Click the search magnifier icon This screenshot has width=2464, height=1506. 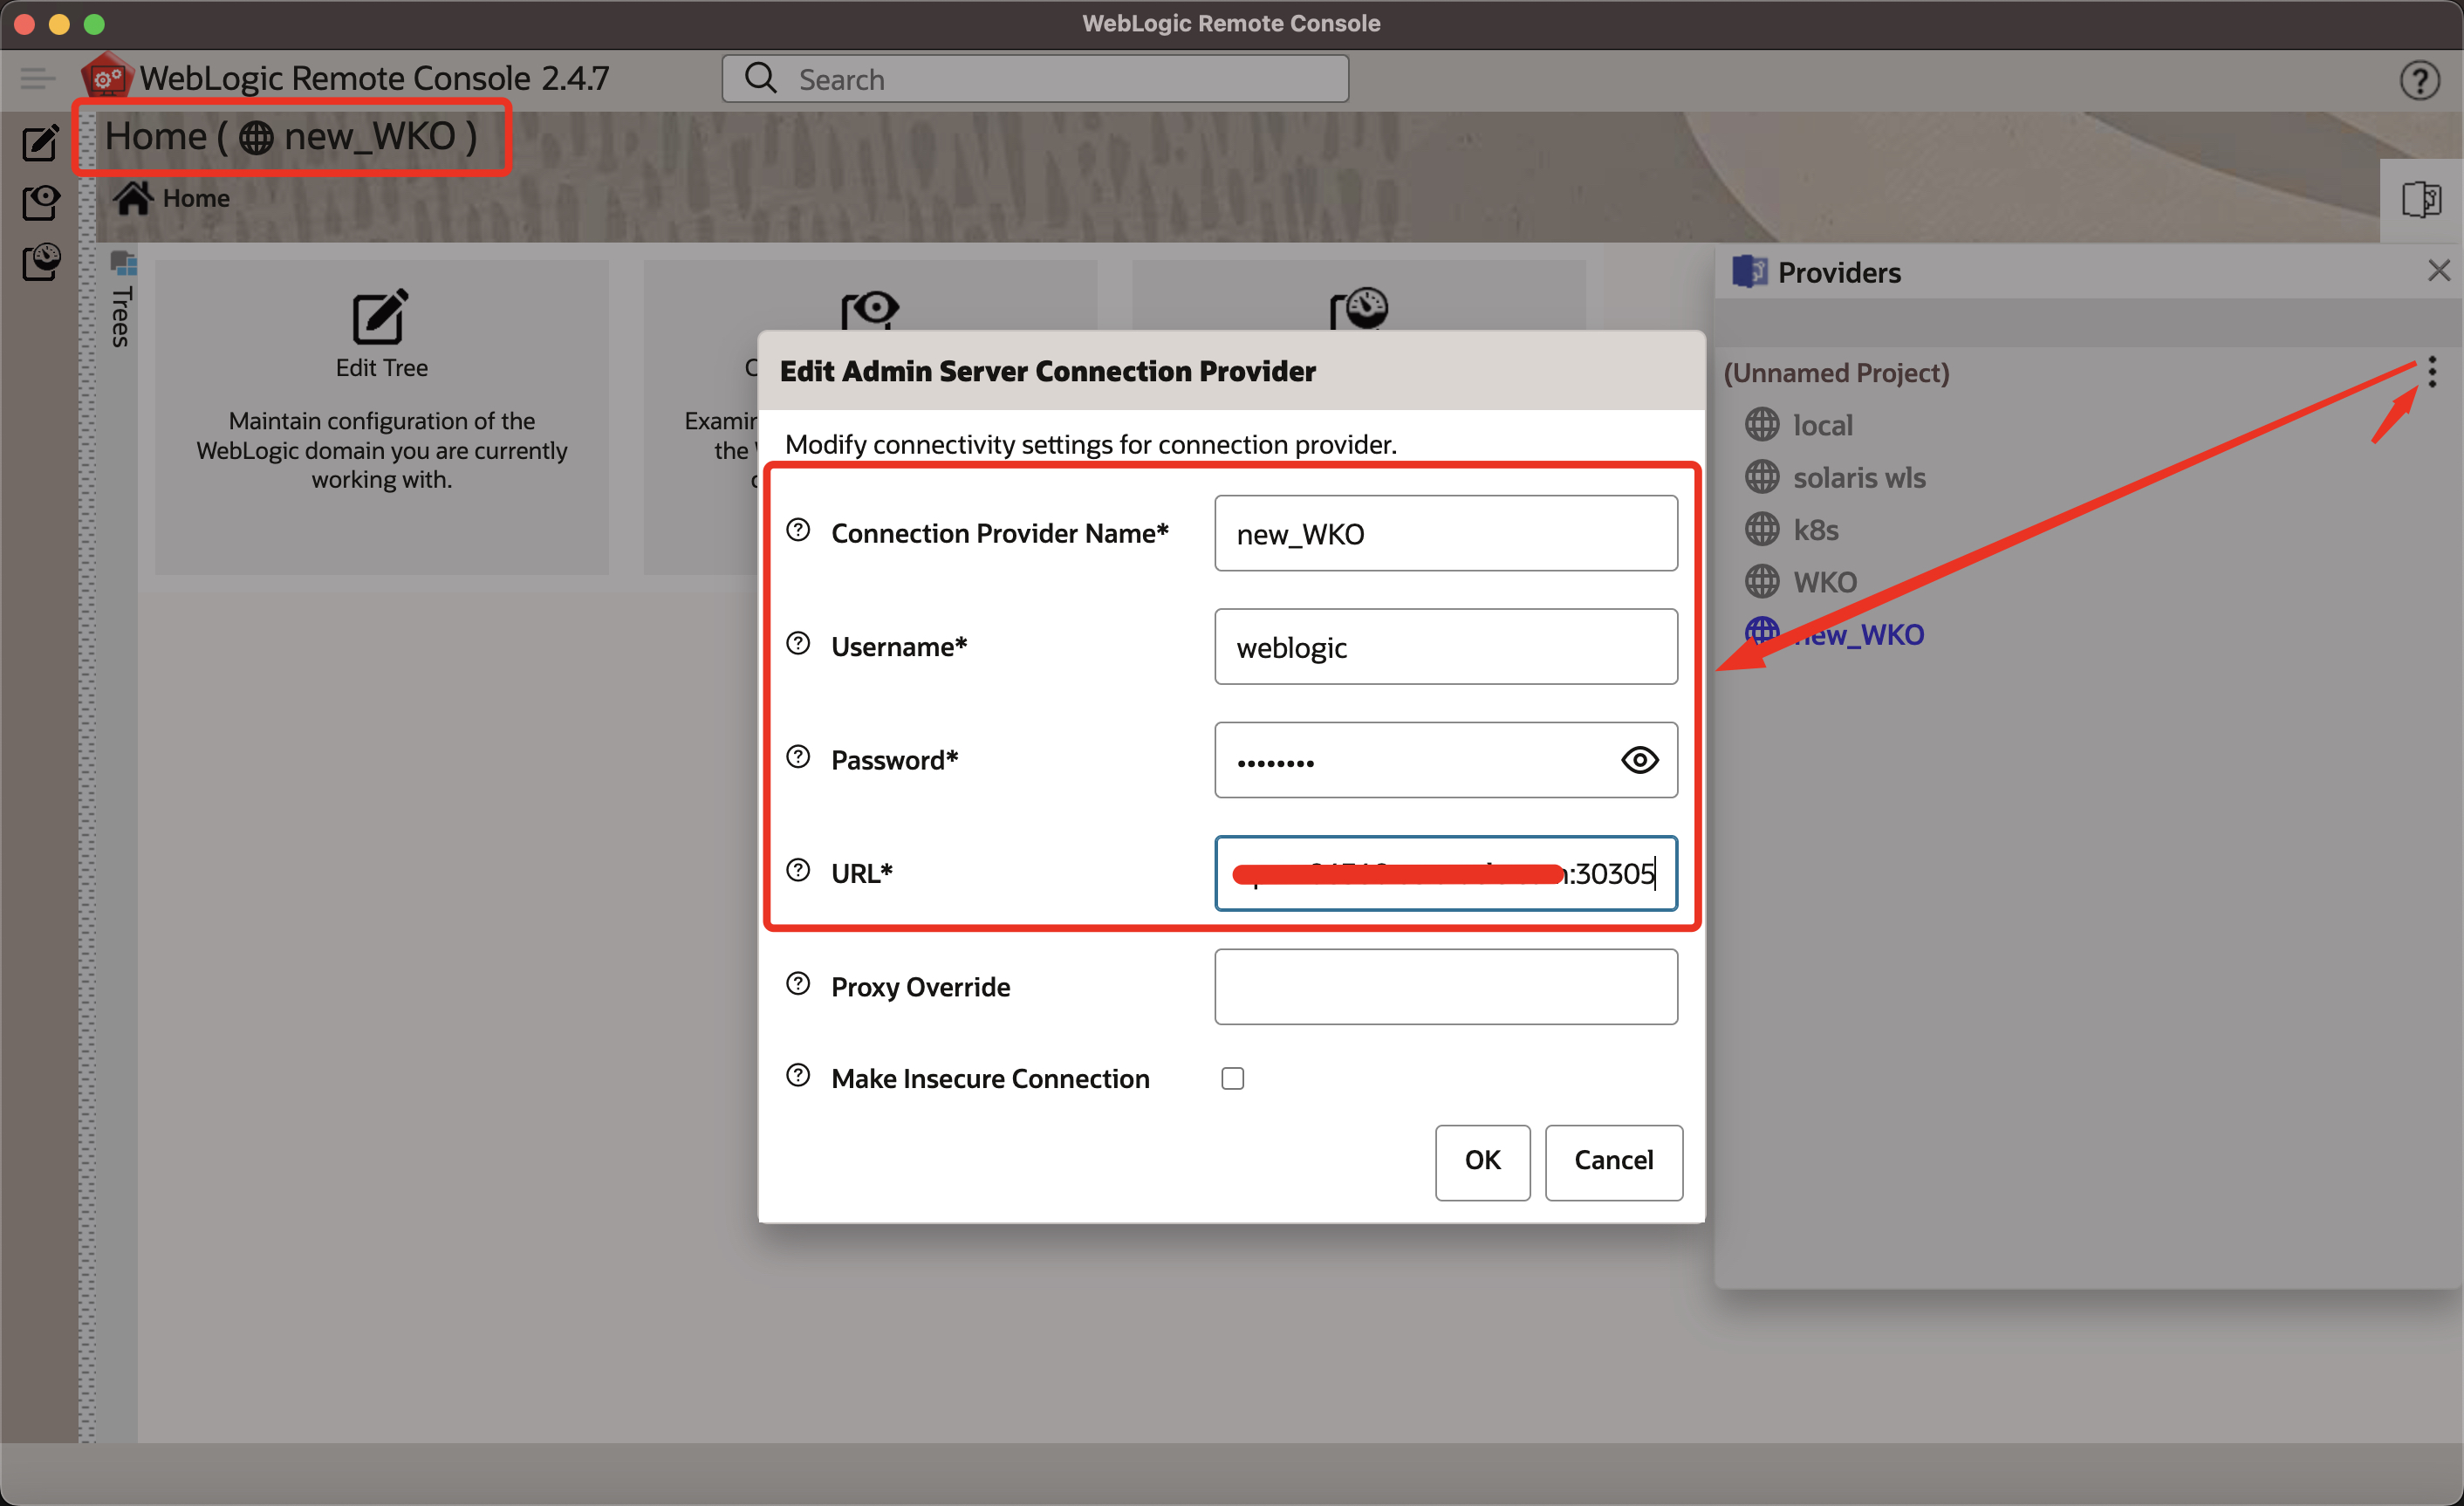(x=761, y=78)
